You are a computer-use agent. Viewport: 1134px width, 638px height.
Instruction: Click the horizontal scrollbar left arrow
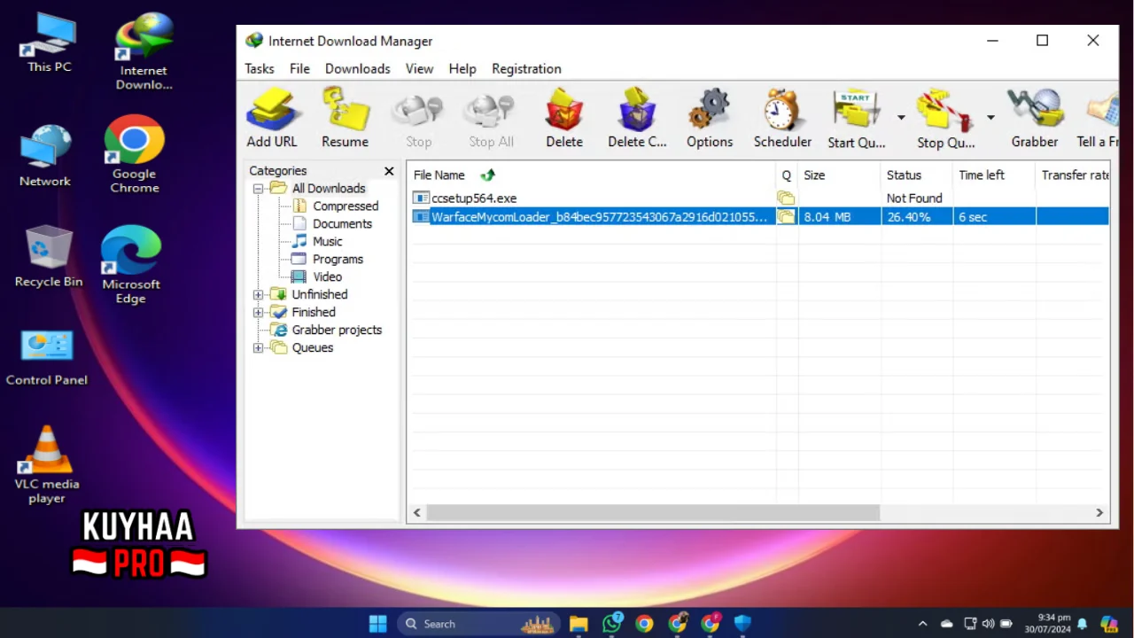(x=417, y=512)
